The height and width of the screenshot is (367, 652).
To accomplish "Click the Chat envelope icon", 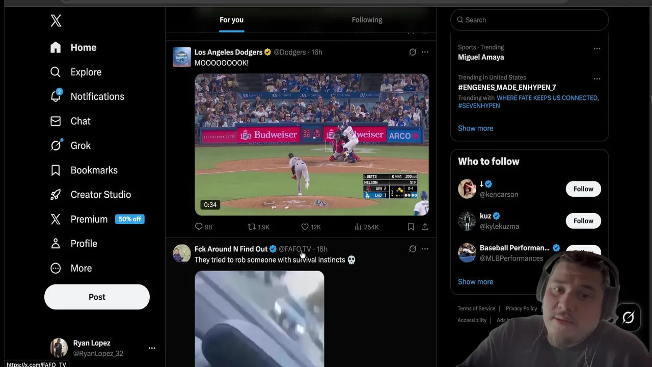I will coord(56,121).
